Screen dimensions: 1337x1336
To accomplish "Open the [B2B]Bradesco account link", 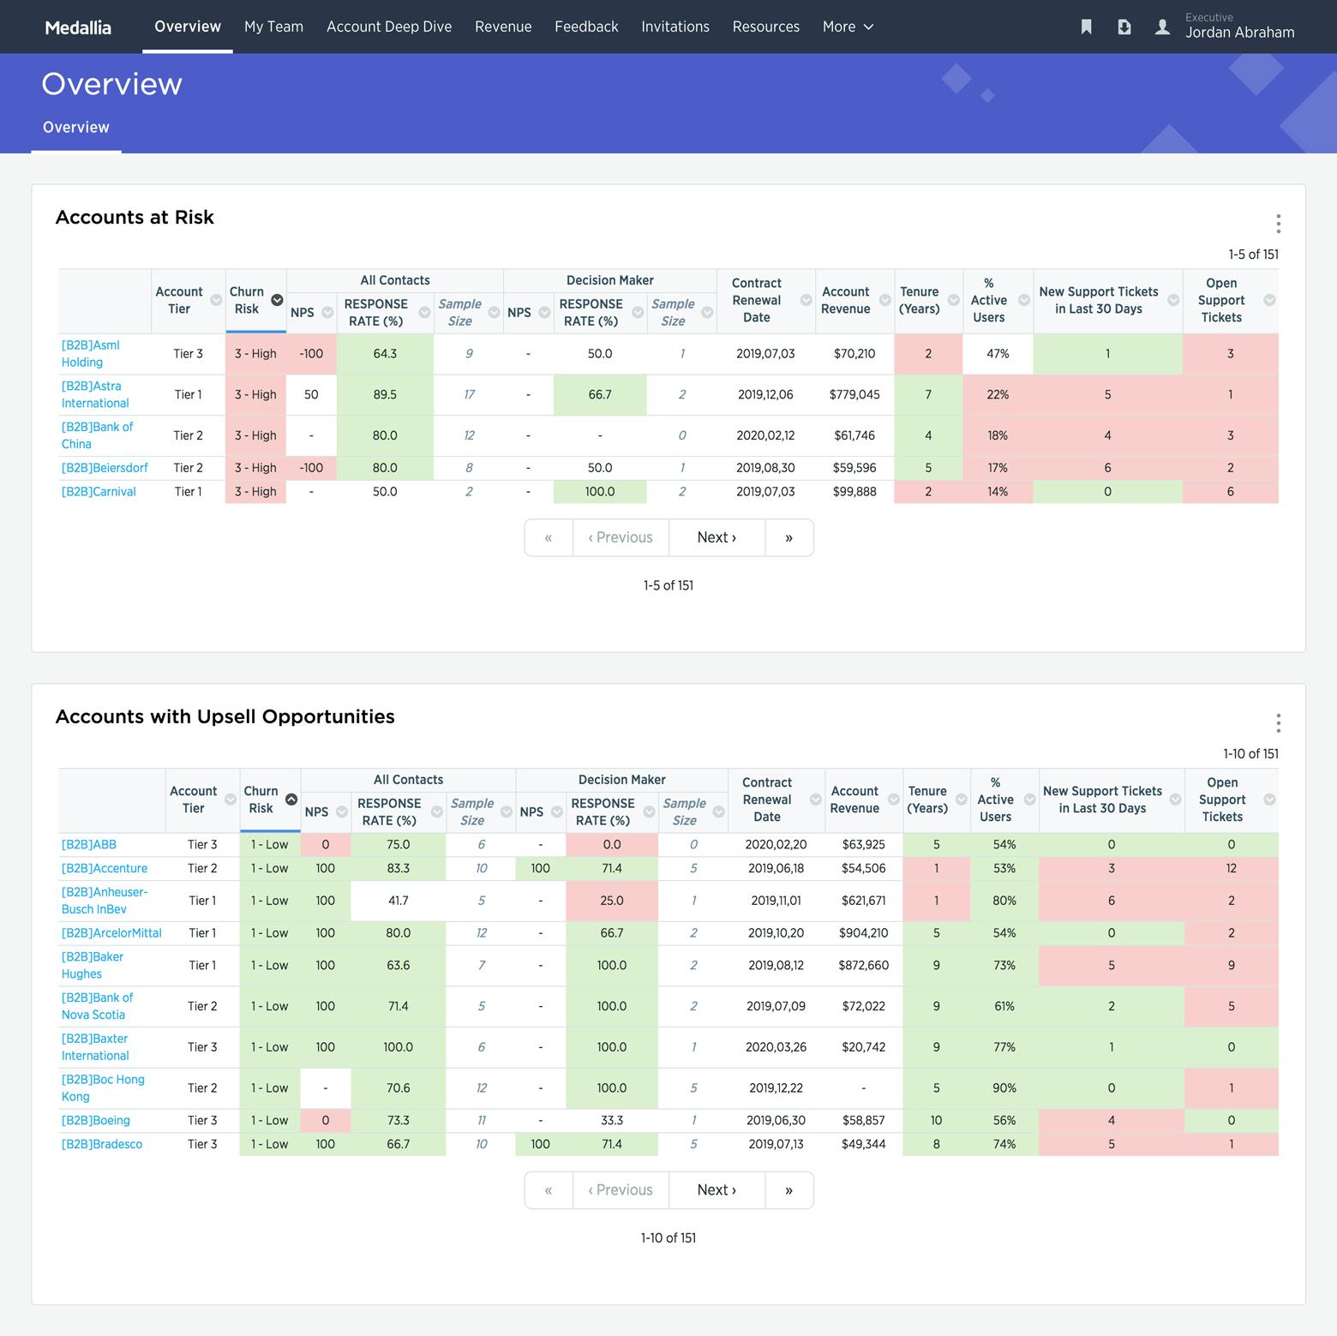I will click(x=102, y=1145).
